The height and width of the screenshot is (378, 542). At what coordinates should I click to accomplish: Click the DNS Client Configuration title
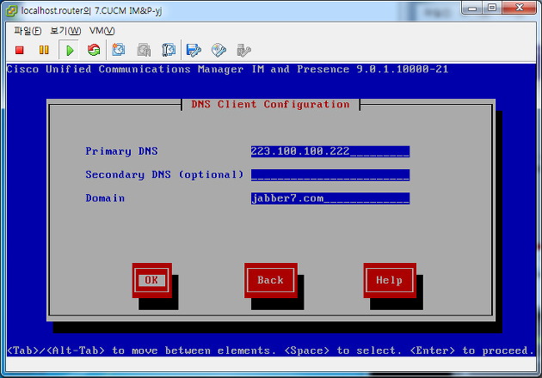tap(270, 104)
